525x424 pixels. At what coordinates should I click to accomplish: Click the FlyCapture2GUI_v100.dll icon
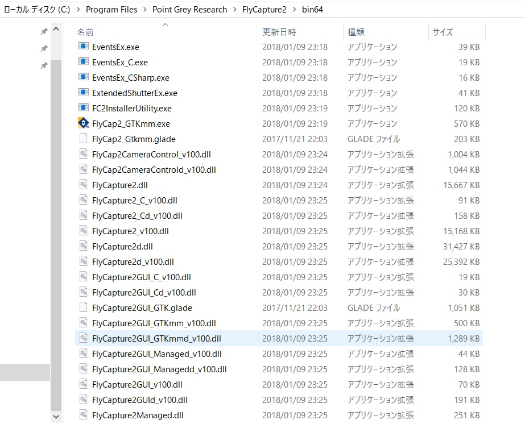(x=84, y=384)
